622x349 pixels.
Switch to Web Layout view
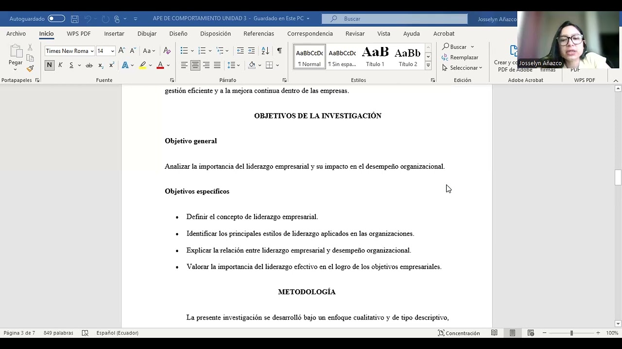[x=531, y=333]
